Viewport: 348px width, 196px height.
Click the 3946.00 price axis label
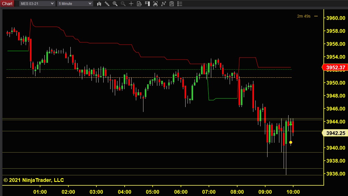[336, 109]
